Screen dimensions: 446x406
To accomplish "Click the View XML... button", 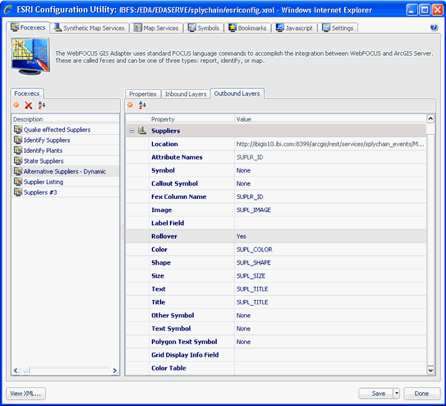I will click(x=26, y=394).
